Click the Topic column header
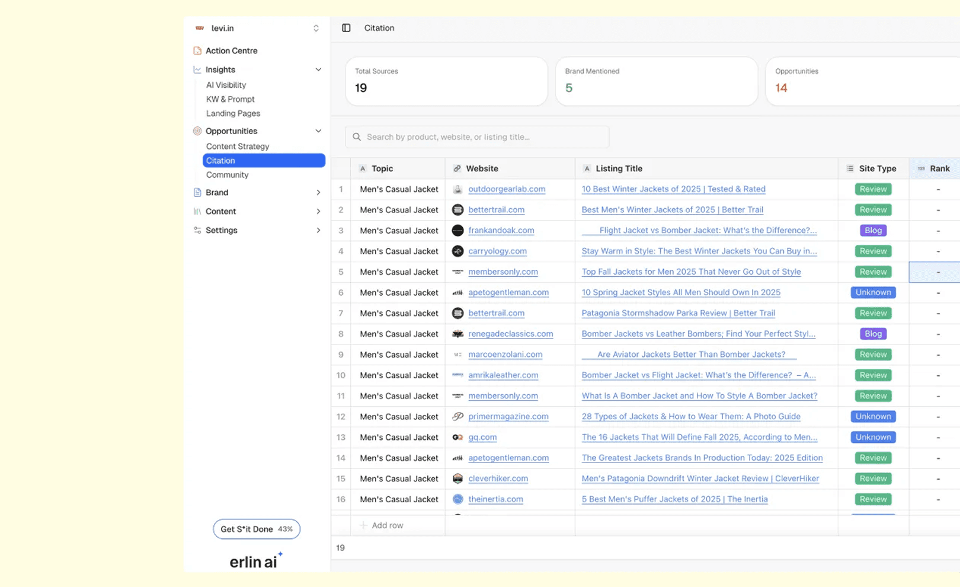This screenshot has height=587, width=960. [x=398, y=168]
